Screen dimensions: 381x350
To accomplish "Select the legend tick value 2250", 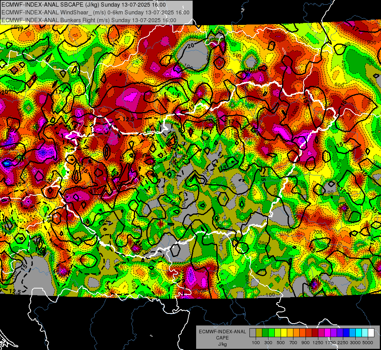I will (343, 343).
